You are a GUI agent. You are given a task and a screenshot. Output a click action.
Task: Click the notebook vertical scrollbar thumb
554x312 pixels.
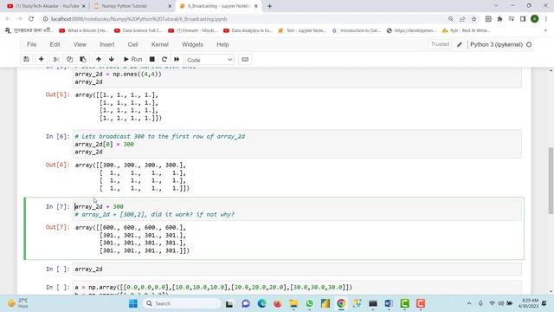click(551, 180)
